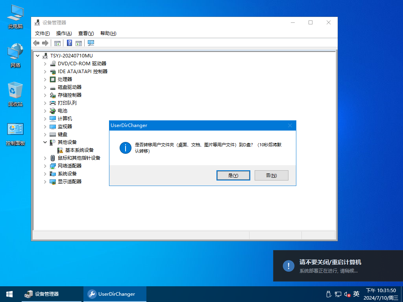Click the blue question mark help icon
This screenshot has width=403, height=302.
(69, 43)
